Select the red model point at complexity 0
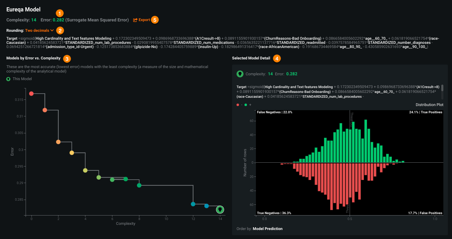The height and width of the screenshot is (239, 452). (x=31, y=94)
